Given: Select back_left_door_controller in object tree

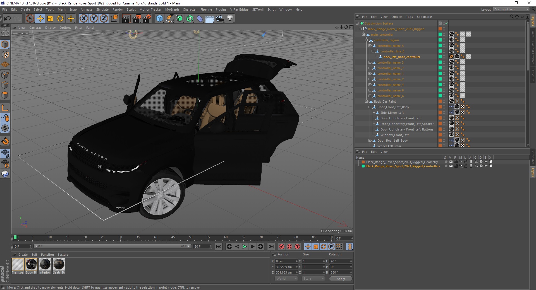Looking at the screenshot, I should point(402,57).
